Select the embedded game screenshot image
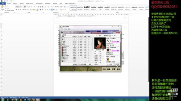The image size is (181, 101). (x=90, y=49)
